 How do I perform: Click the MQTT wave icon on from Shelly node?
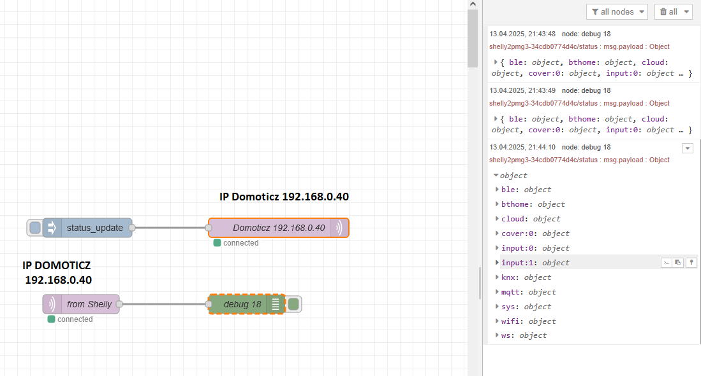click(52, 304)
